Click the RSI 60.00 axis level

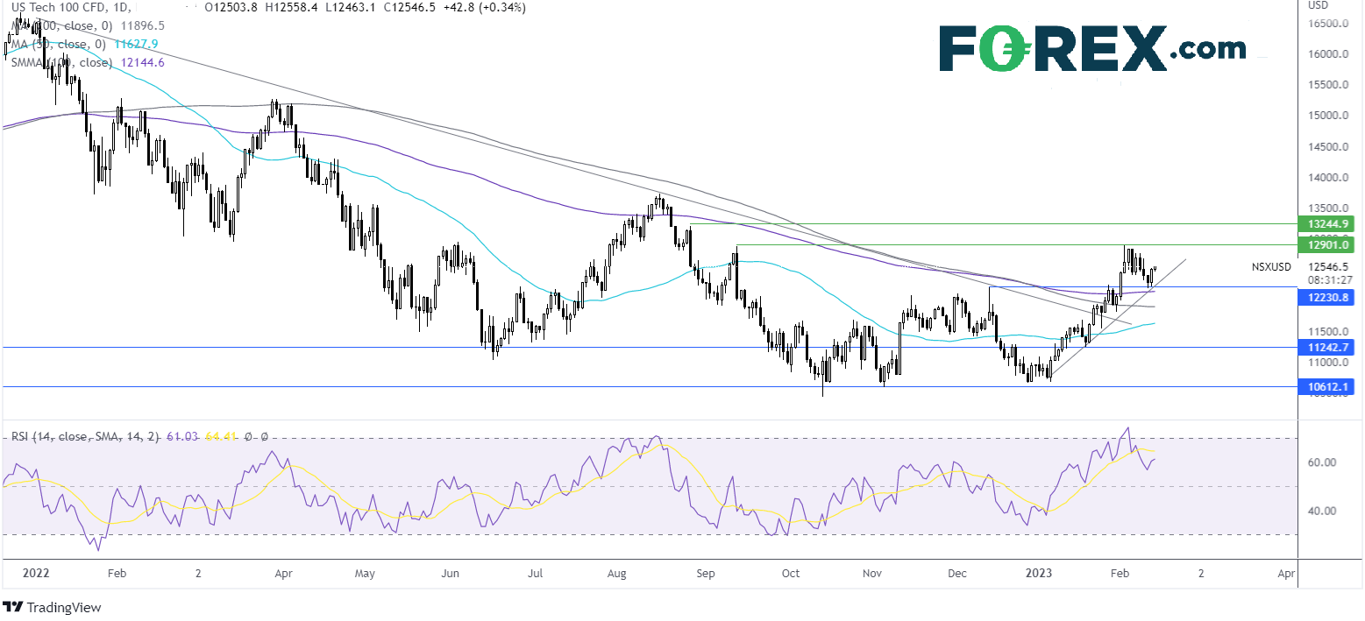(x=1323, y=462)
